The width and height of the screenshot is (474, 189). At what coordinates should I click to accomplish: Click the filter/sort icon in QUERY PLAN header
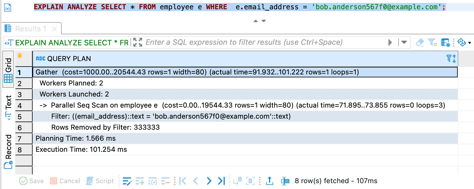(451, 59)
